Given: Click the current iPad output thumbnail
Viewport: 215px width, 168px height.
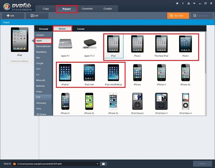Looking at the screenshot, I should (x=20, y=39).
